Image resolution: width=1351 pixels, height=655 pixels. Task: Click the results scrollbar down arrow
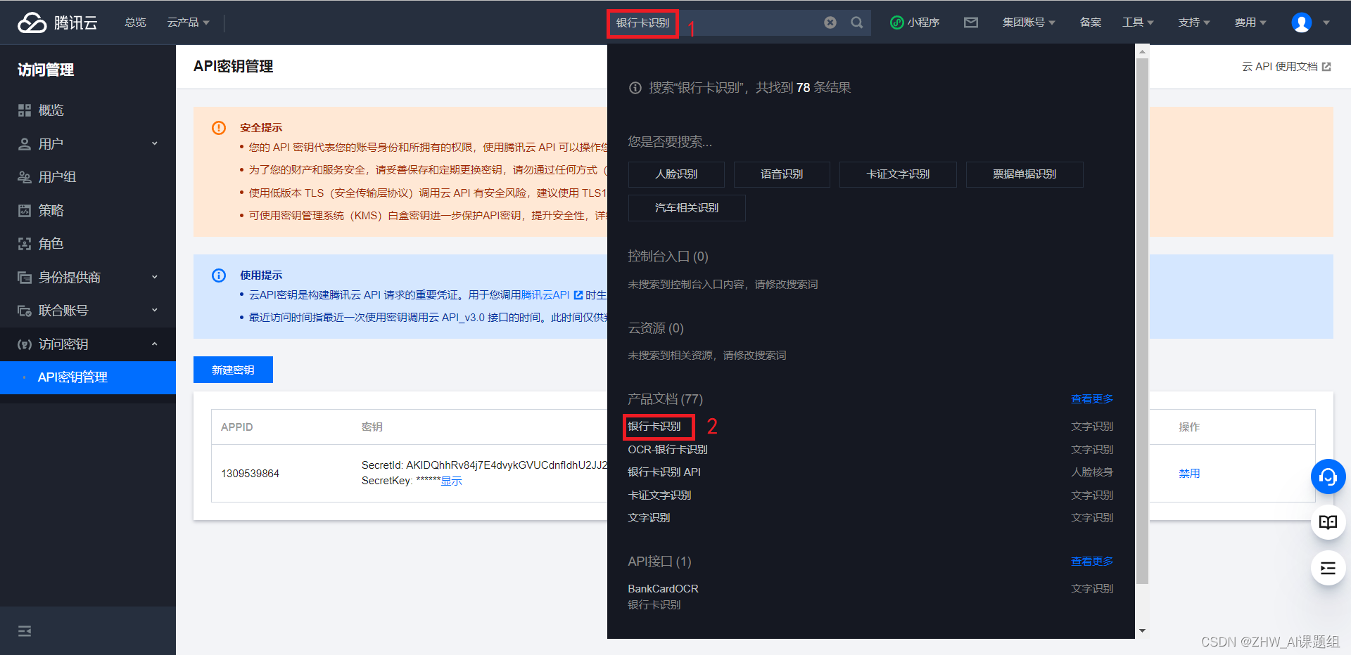click(x=1142, y=631)
